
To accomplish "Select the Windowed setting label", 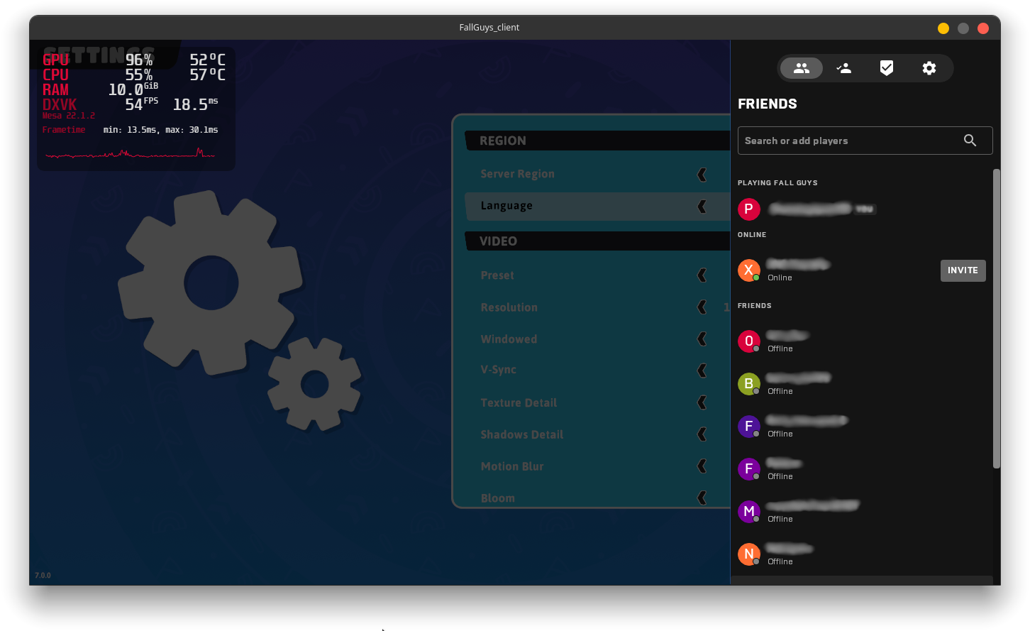I will 509,339.
